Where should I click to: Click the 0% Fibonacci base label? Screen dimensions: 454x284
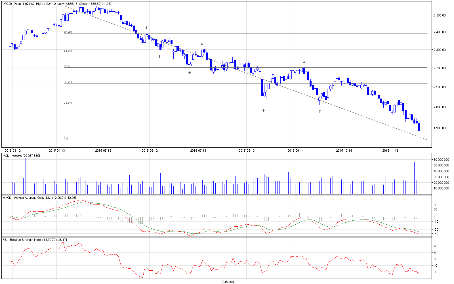pos(66,139)
